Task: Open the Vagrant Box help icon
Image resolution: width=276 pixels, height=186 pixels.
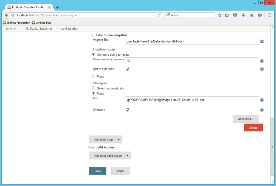Action: (x=262, y=41)
